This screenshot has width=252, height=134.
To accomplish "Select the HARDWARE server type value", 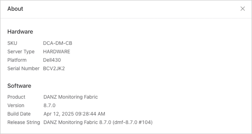I will pos(57,52).
